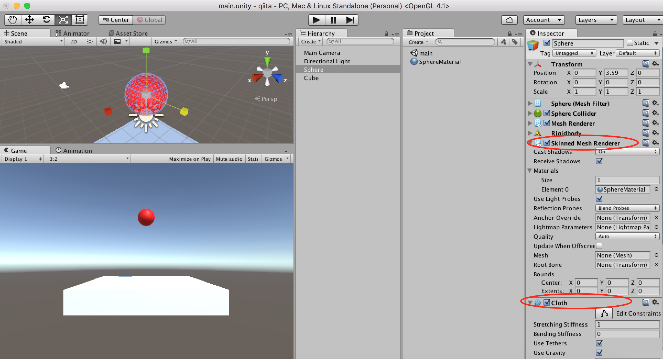663x359 pixels.
Task: Select the Move tool
Action: 29,20
